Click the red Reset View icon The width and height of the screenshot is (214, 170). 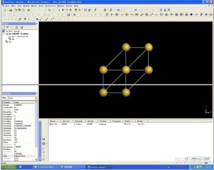(x=76, y=10)
